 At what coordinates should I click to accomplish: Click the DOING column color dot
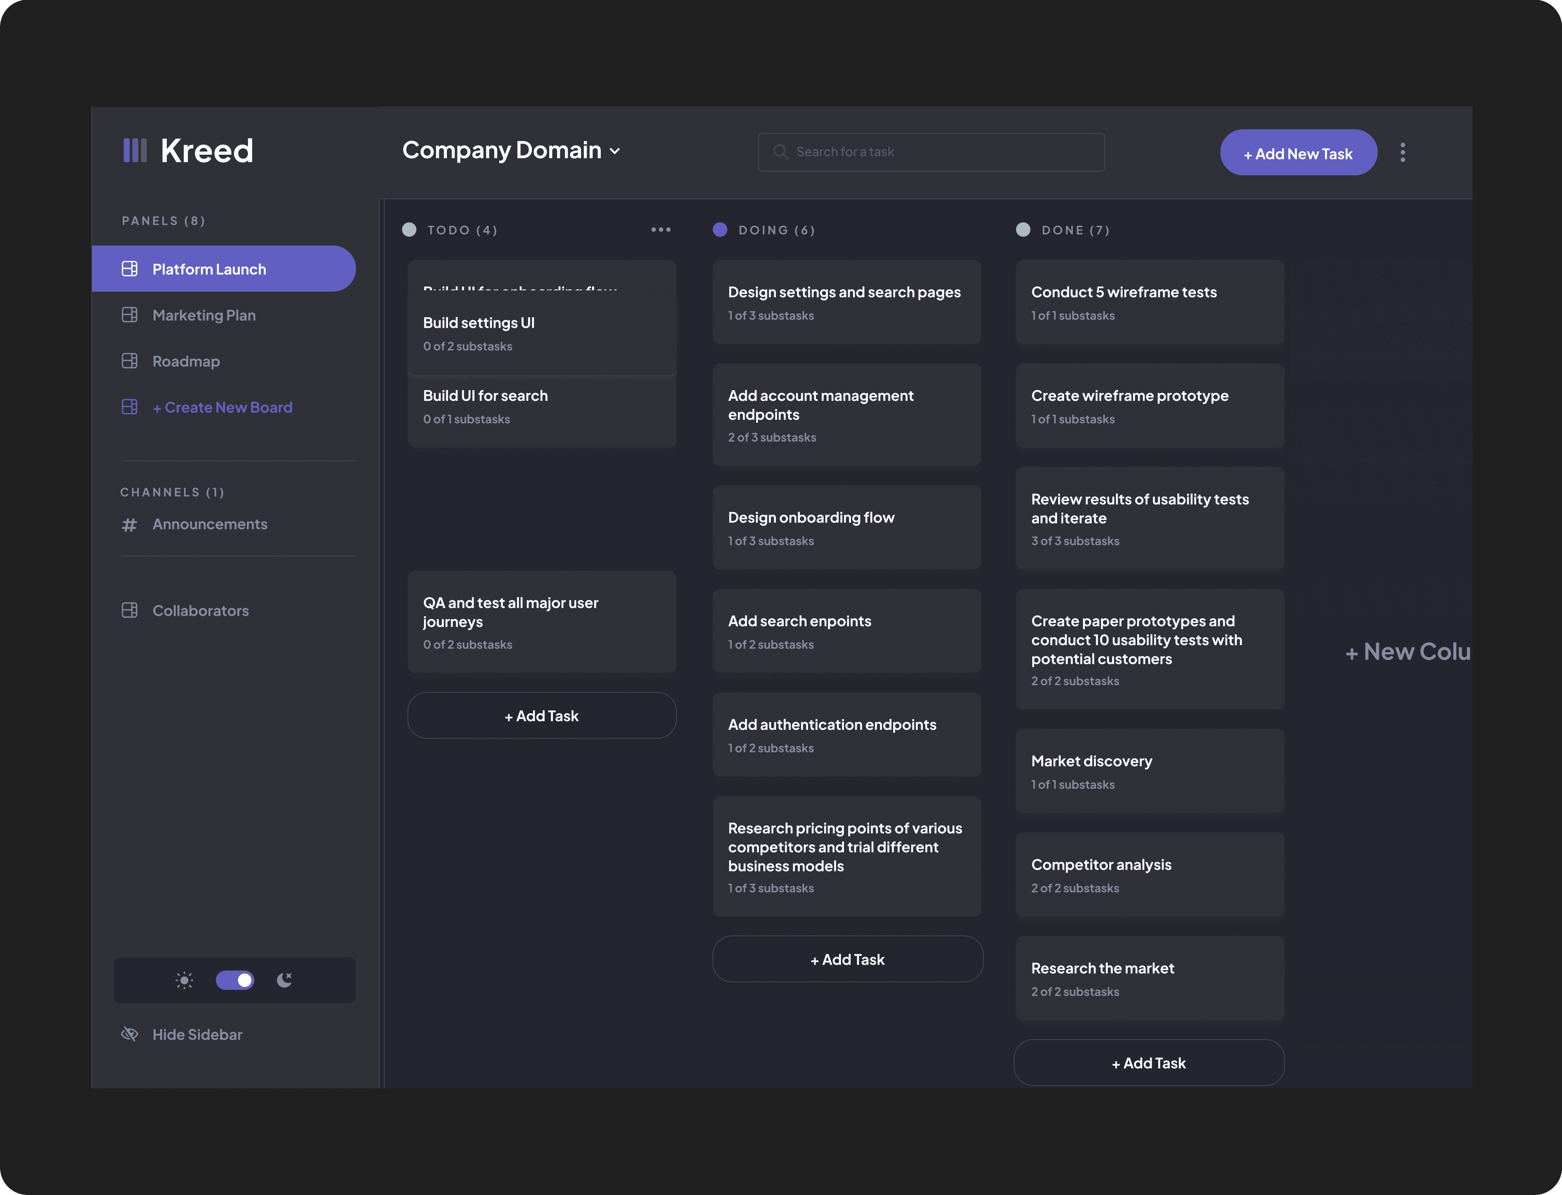point(719,229)
